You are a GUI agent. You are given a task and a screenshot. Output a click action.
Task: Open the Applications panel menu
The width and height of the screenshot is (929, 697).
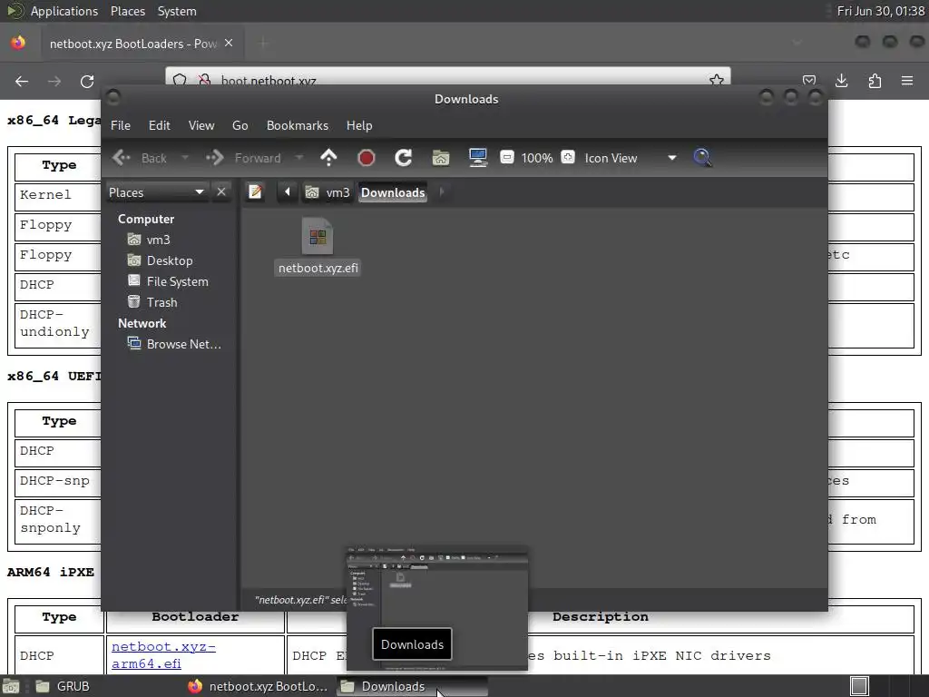(x=64, y=11)
